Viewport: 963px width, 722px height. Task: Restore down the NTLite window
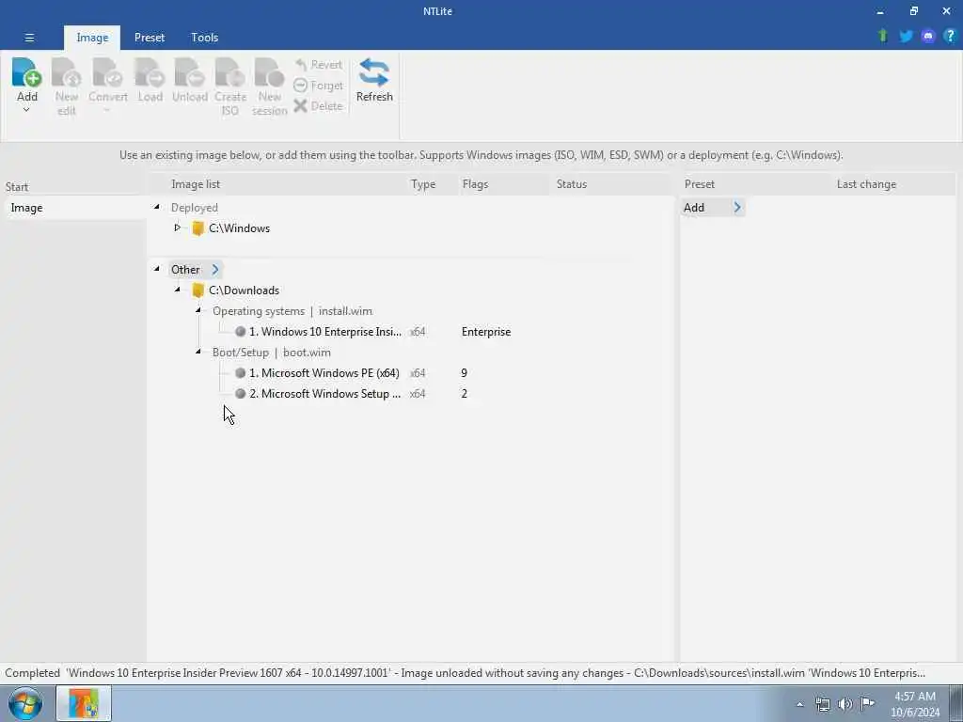point(914,11)
